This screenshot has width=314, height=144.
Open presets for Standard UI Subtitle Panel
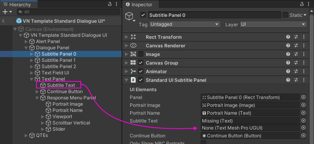point(296,80)
